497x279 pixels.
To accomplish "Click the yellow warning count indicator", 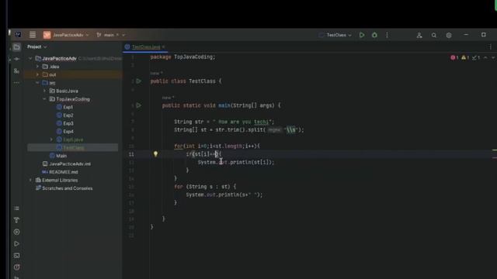I will click(465, 57).
